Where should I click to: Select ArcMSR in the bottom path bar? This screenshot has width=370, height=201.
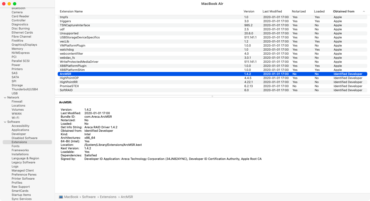(127, 197)
